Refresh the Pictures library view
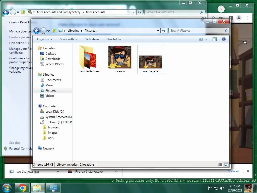 [164, 31]
